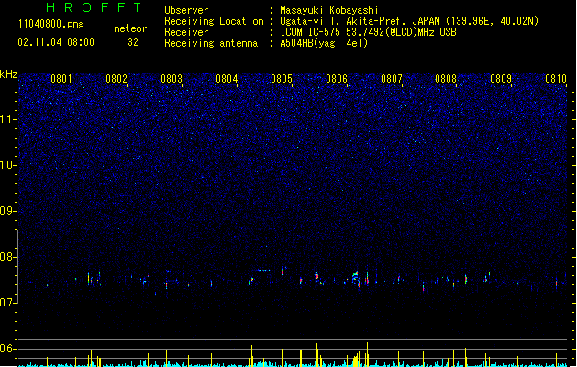The height and width of the screenshot is (367, 577).
Task: Click the Ogata-vill. Akita-Pref. JAPAN location text
Action: (x=409, y=21)
